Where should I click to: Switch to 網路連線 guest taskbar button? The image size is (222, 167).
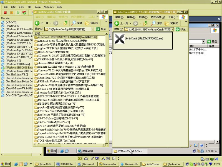(94, 151)
